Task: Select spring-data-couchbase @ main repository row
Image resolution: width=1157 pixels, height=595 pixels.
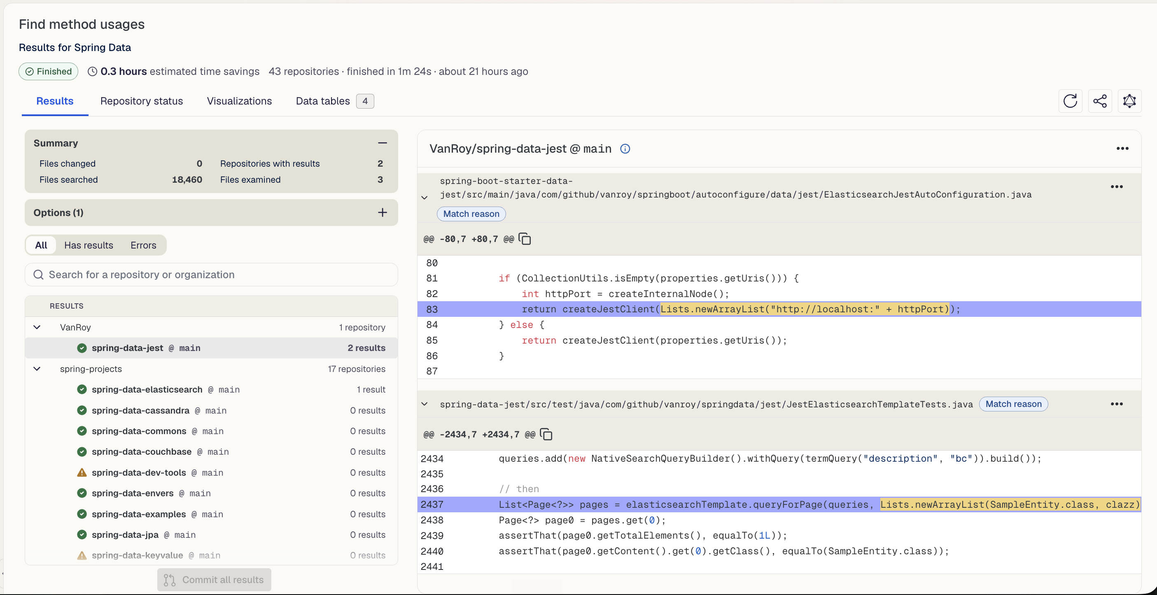Action: tap(211, 452)
